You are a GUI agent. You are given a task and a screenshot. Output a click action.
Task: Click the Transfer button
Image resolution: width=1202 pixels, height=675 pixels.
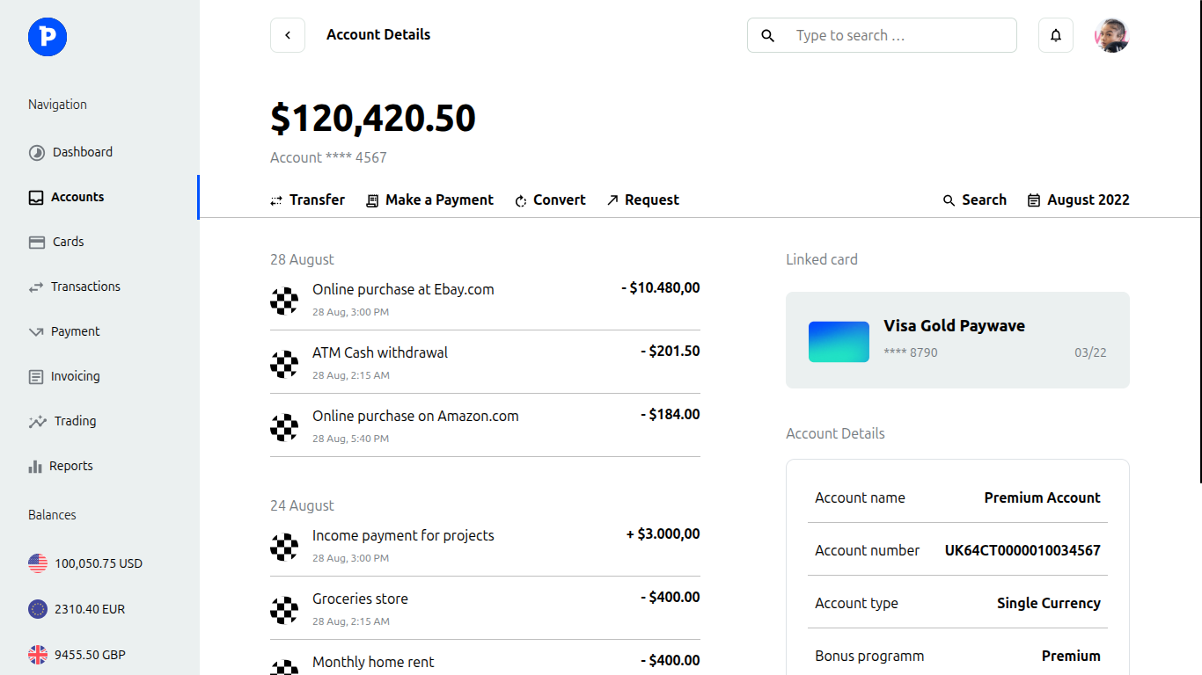(x=307, y=200)
